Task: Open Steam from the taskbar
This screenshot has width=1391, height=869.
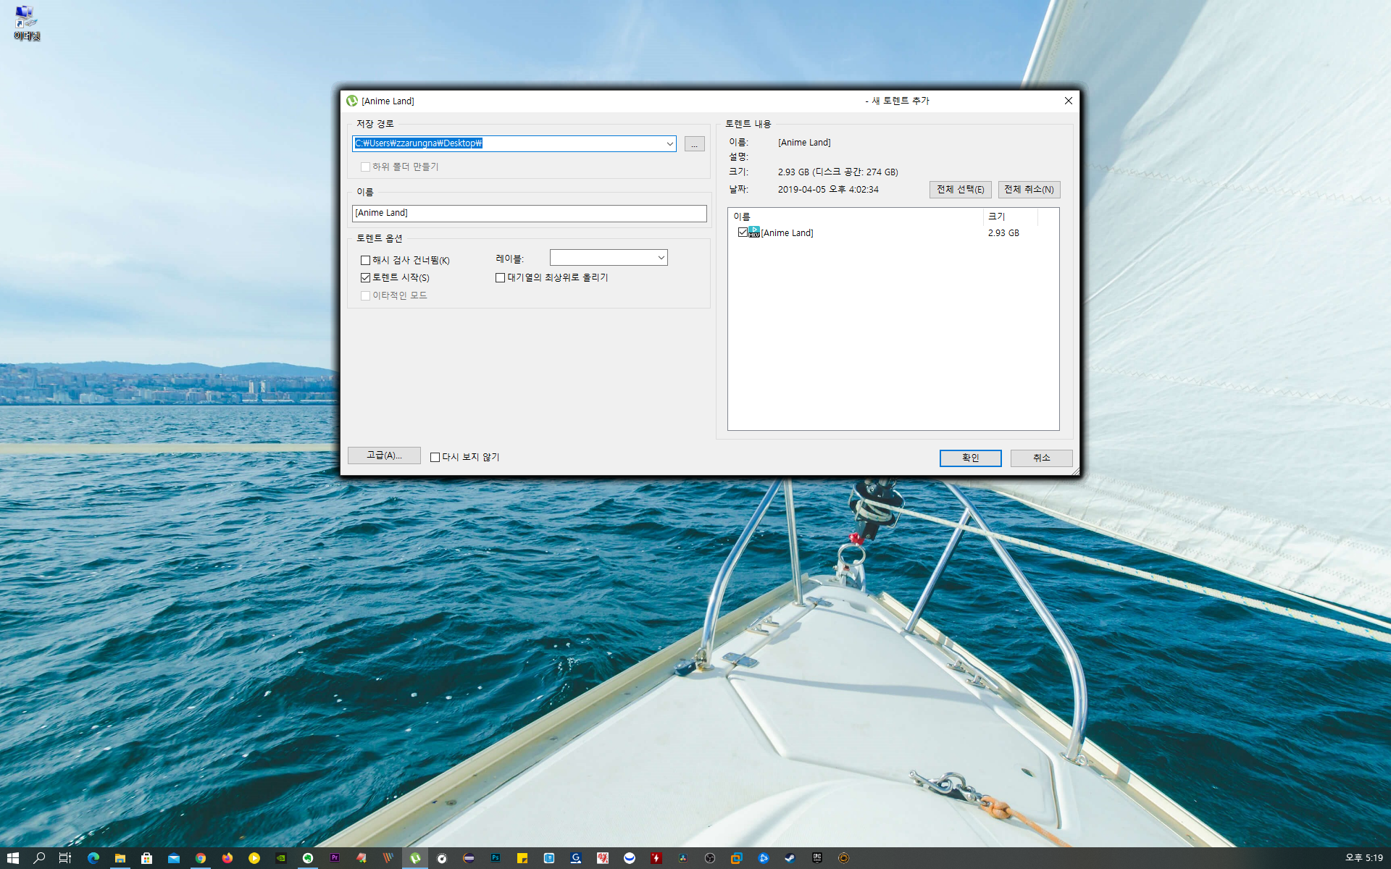Action: tap(790, 858)
